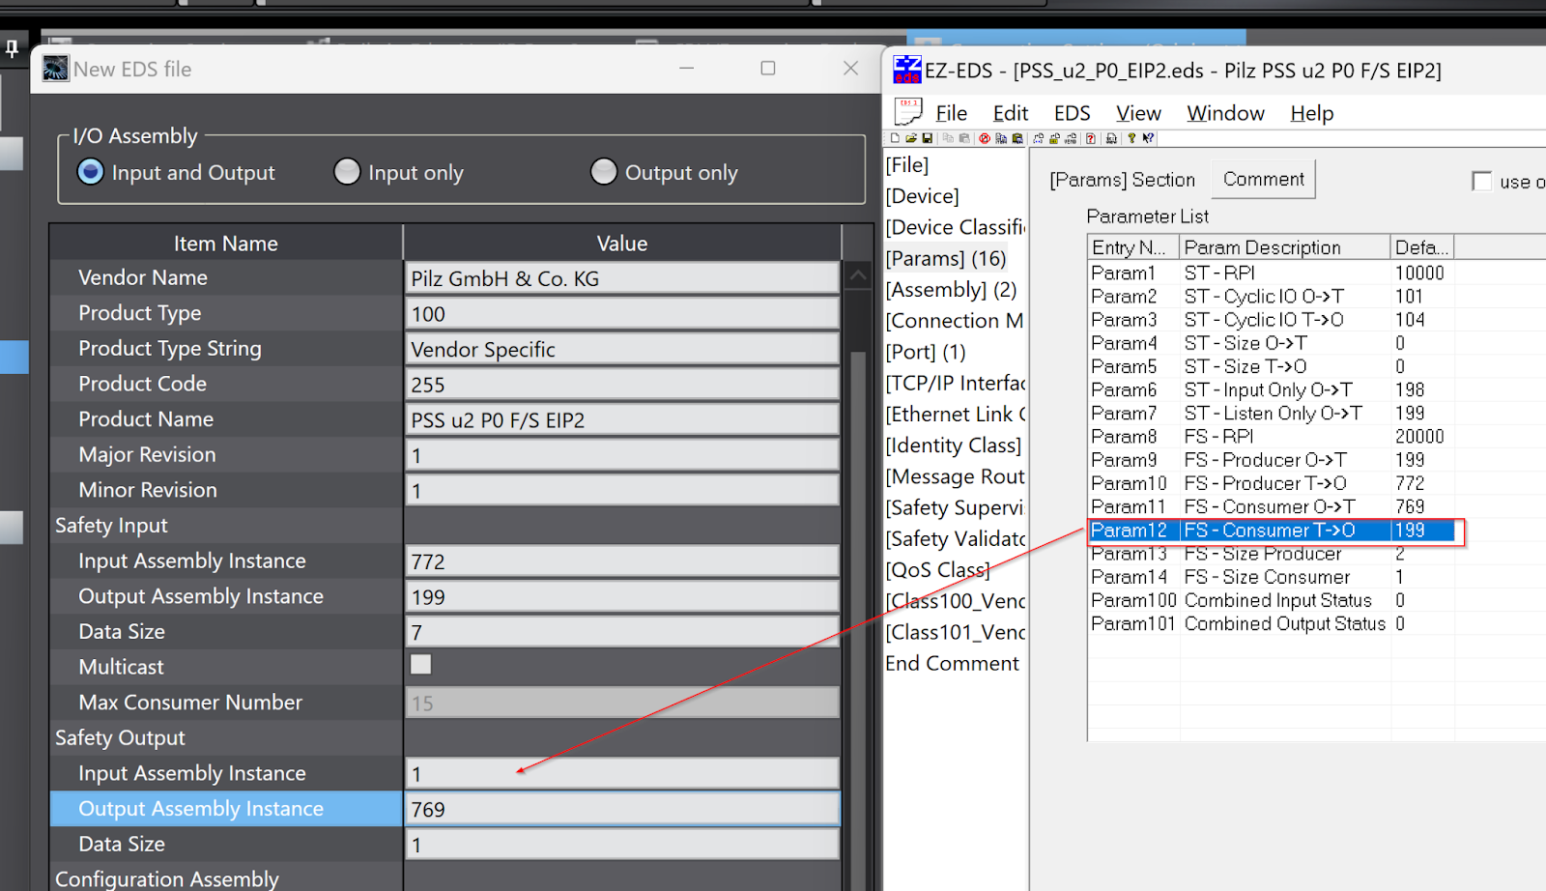Viewport: 1546px width, 891px height.
Task: Open the View menu in EZ-EDS
Action: pos(1138,113)
